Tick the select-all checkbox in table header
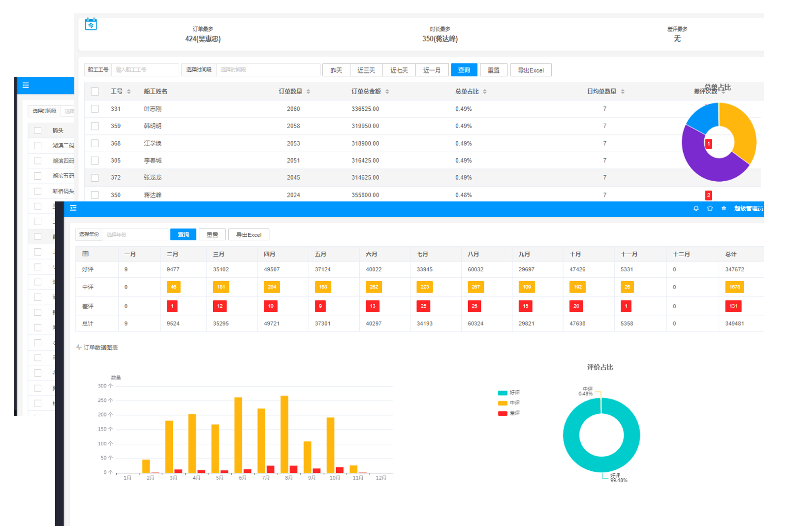Image resolution: width=790 pixels, height=526 pixels. 95,92
